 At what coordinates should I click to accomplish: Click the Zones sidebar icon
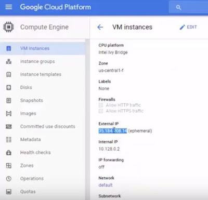[x=9, y=166]
